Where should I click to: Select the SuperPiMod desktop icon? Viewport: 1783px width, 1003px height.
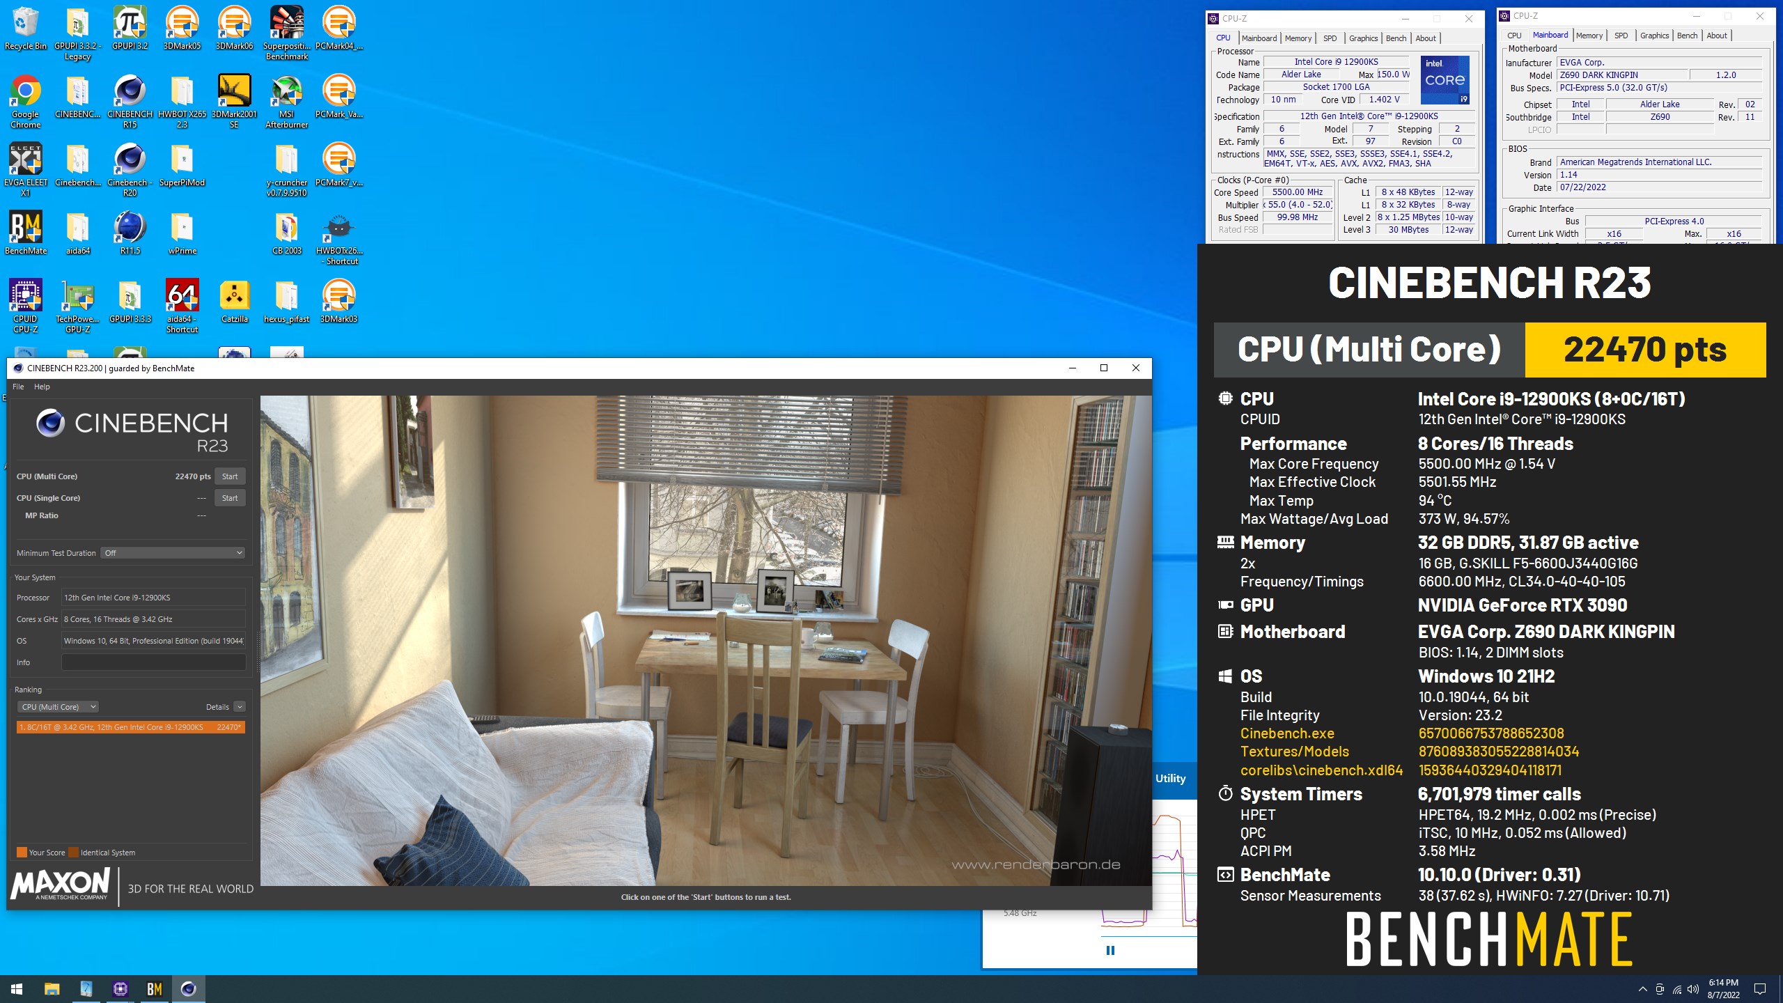pos(182,165)
